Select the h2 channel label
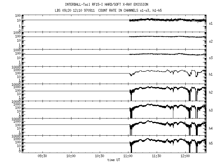The height and width of the screenshot is (165, 217). tap(211, 92)
